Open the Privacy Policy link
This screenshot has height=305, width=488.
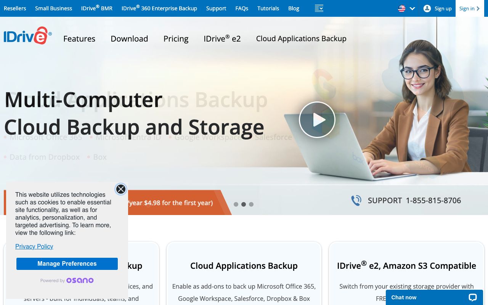coord(34,247)
